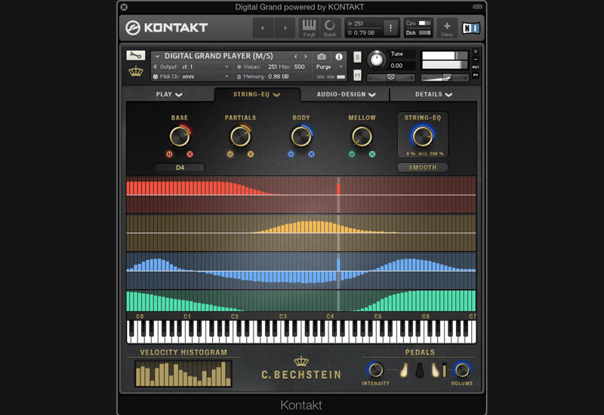Click the pedals VOLUME knob
Image resolution: width=604 pixels, height=415 pixels.
pyautogui.click(x=461, y=370)
